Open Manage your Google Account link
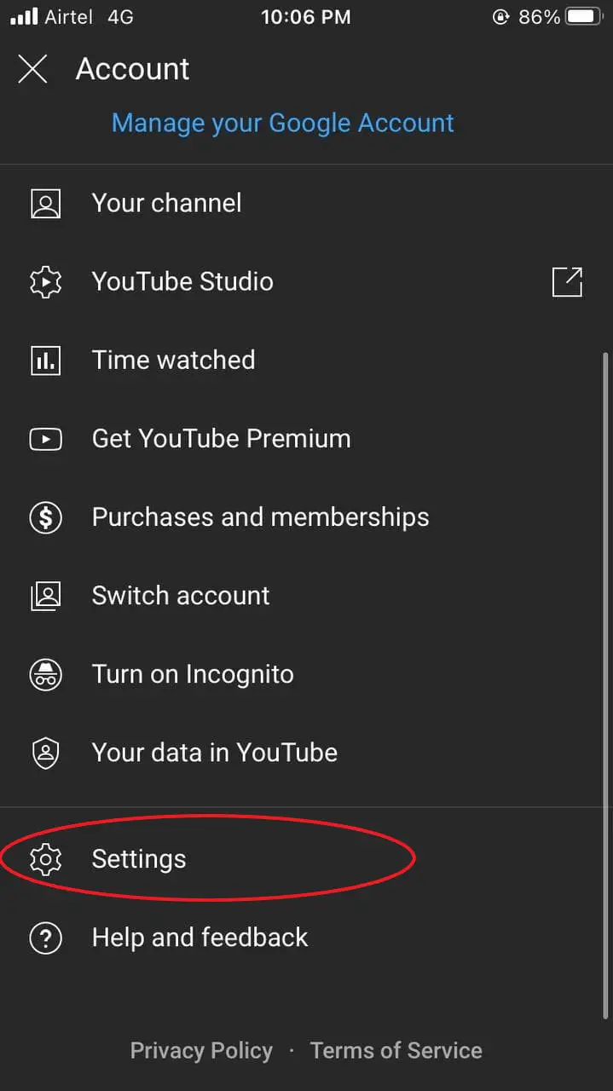The height and width of the screenshot is (1091, 613). point(283,123)
